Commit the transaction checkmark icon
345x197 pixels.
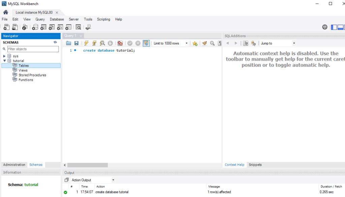130,43
